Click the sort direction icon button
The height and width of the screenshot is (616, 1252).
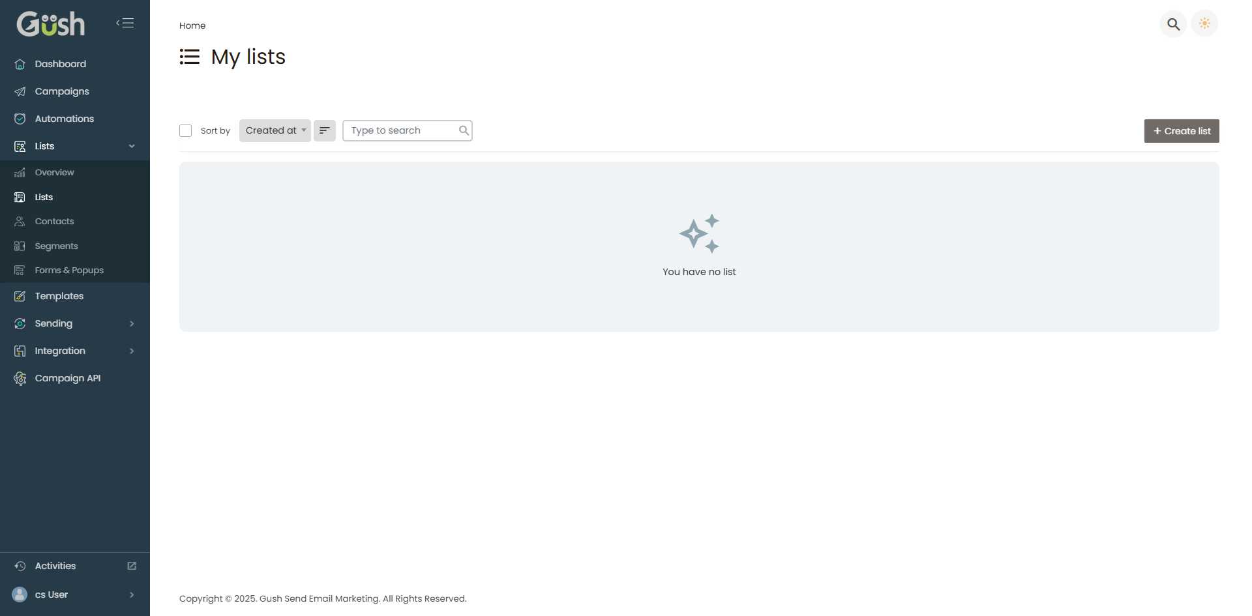[325, 130]
